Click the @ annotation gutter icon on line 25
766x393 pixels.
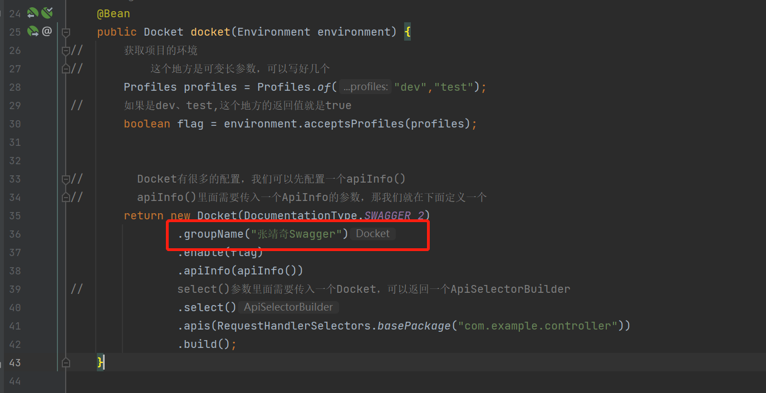pos(47,32)
